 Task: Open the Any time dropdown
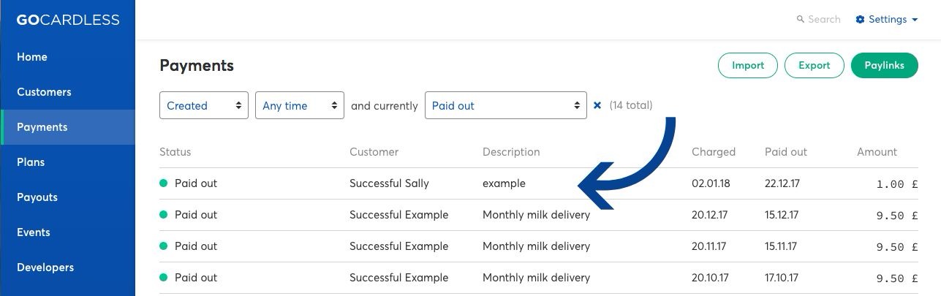[300, 105]
